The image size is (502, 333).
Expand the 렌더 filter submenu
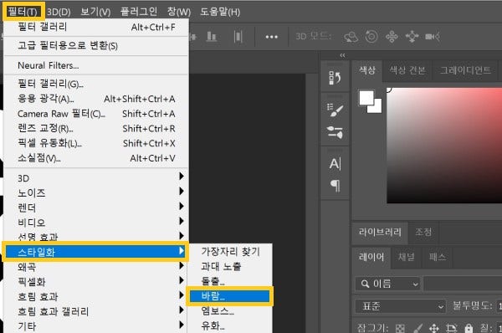point(96,207)
